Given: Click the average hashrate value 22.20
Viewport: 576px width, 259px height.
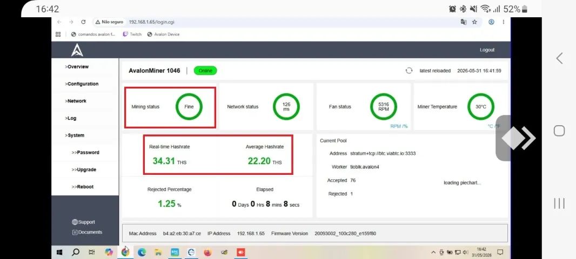Looking at the screenshot, I should point(259,161).
